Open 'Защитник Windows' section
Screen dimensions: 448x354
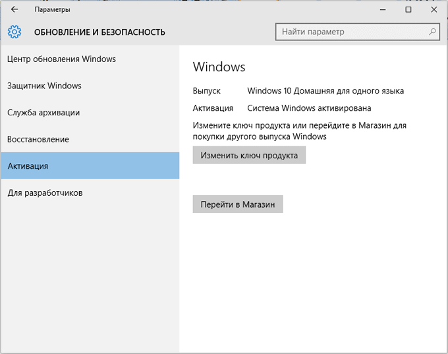pyautogui.click(x=90, y=86)
